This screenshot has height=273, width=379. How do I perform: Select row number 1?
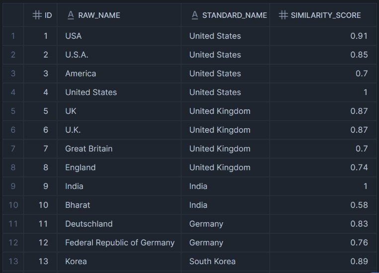(x=13, y=36)
